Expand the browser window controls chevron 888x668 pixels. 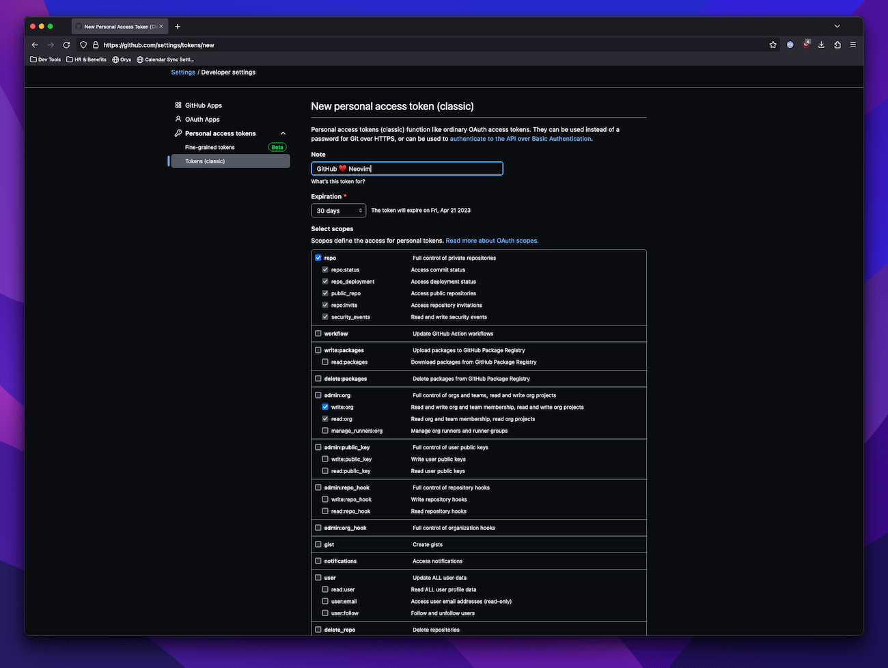pos(837,26)
